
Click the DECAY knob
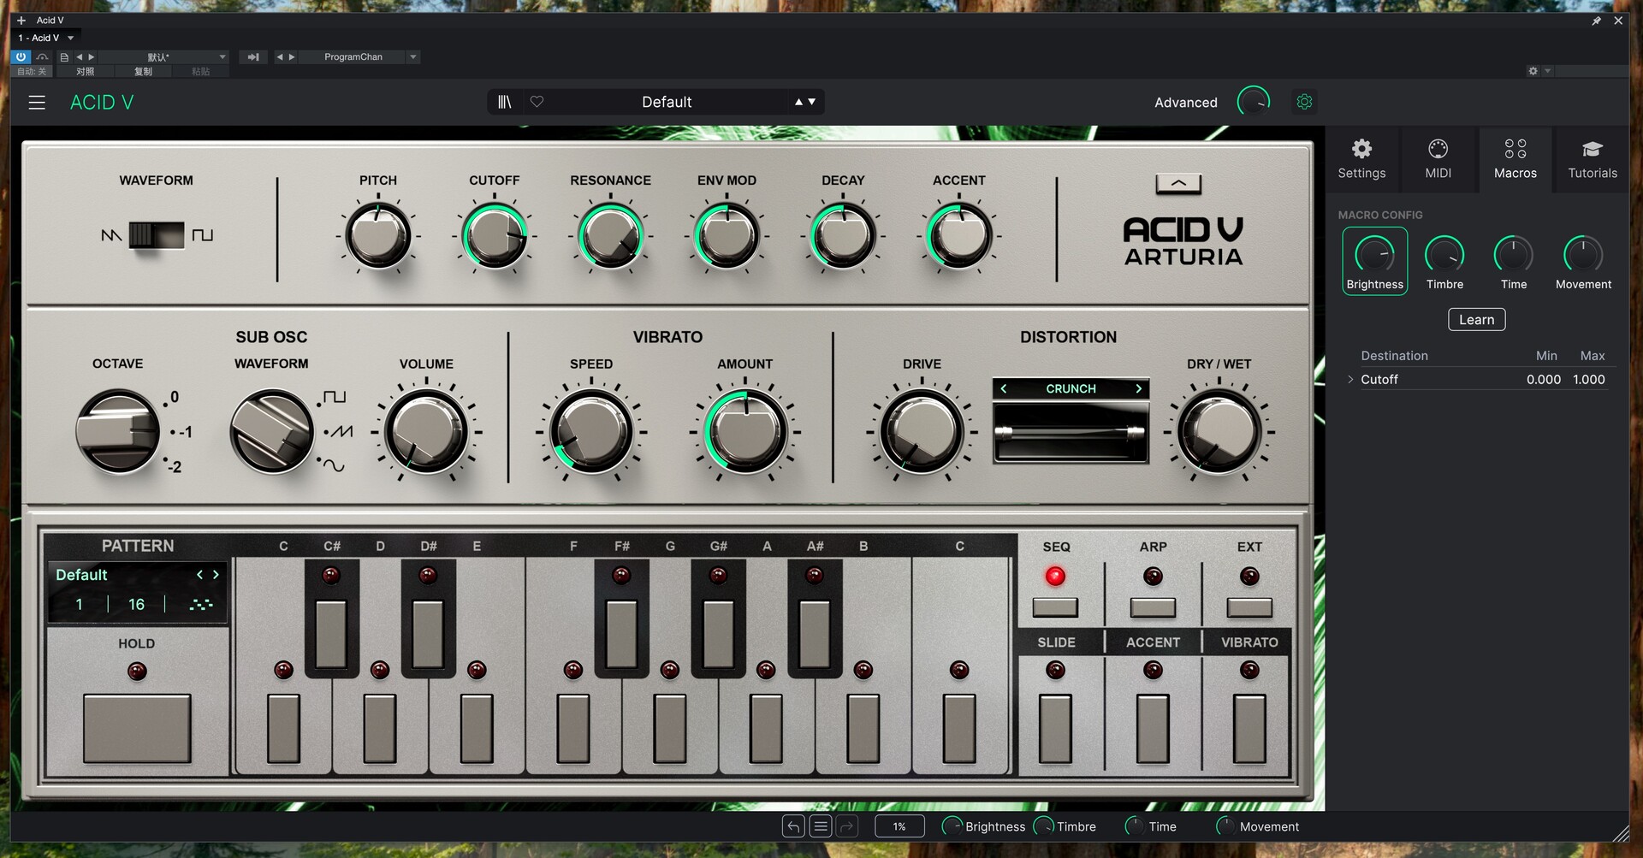click(x=843, y=236)
